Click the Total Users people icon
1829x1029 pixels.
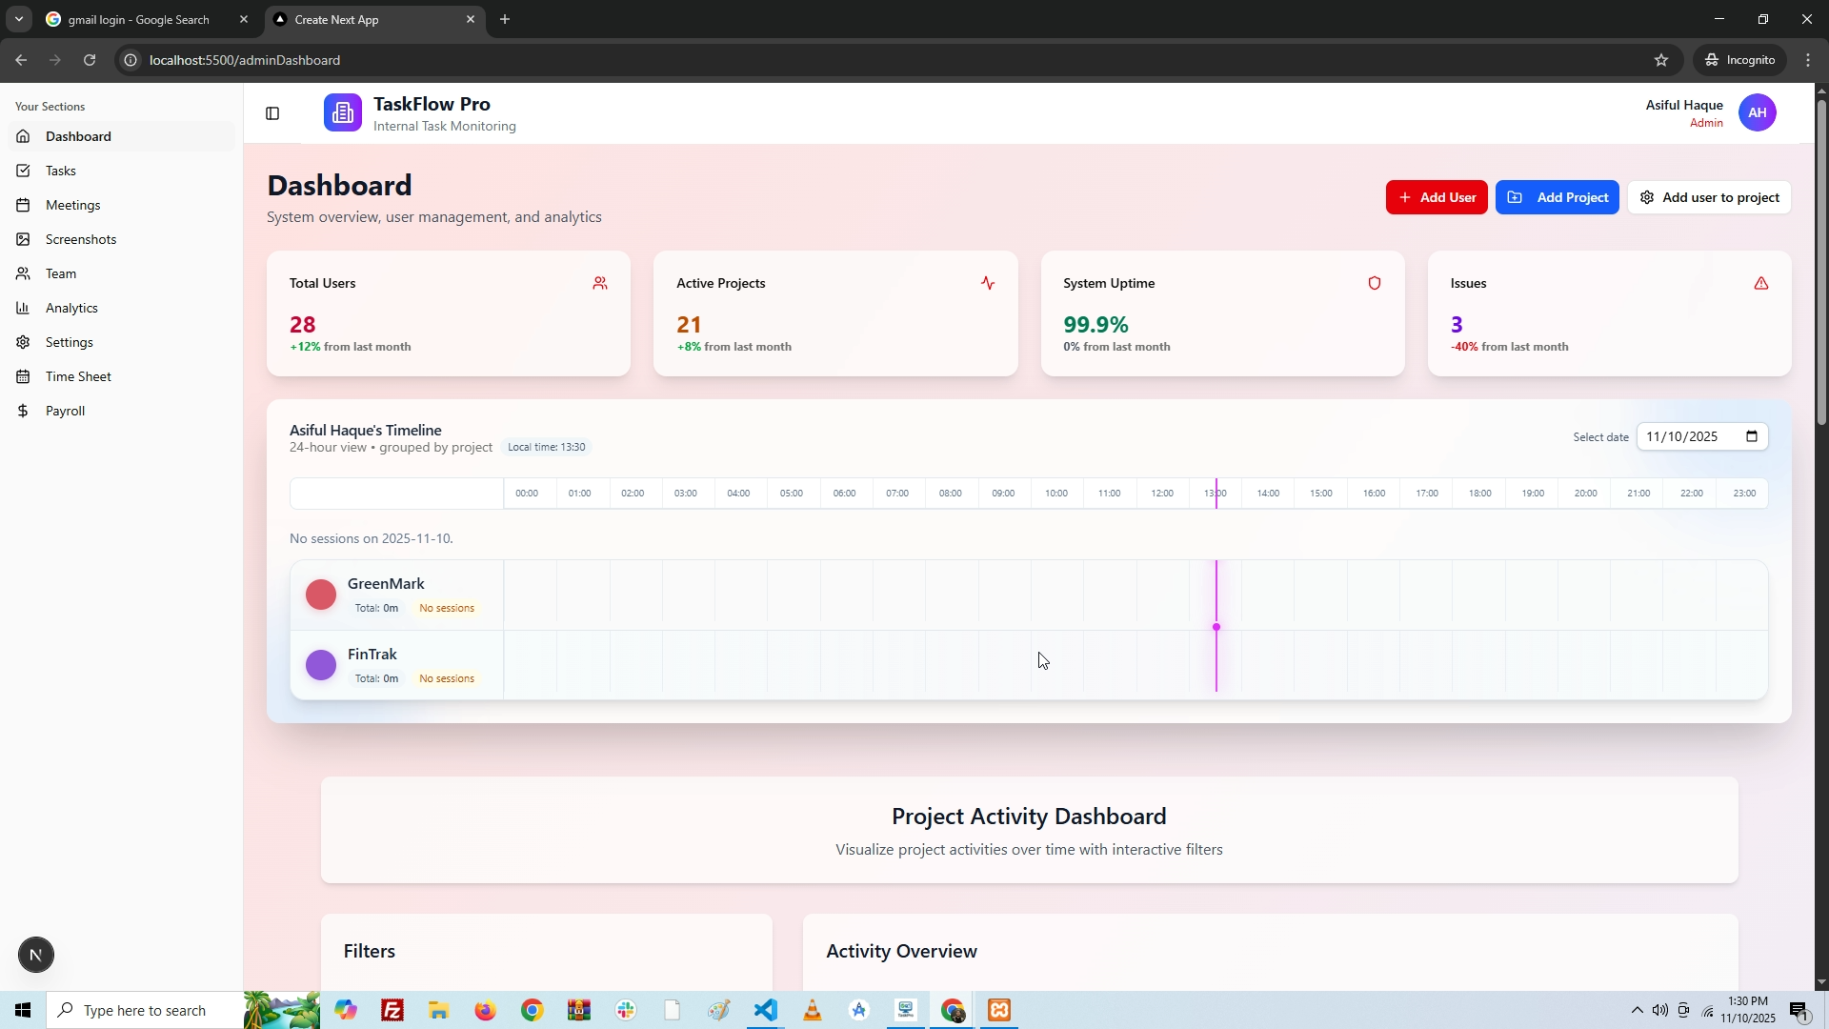pos(599,283)
